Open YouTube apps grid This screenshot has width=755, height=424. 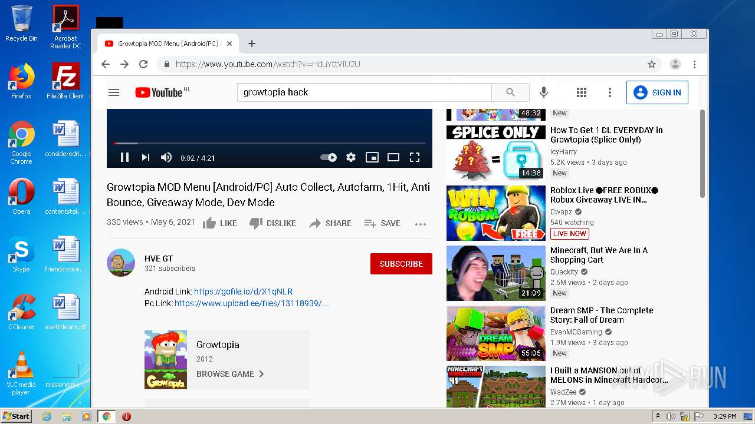[582, 92]
